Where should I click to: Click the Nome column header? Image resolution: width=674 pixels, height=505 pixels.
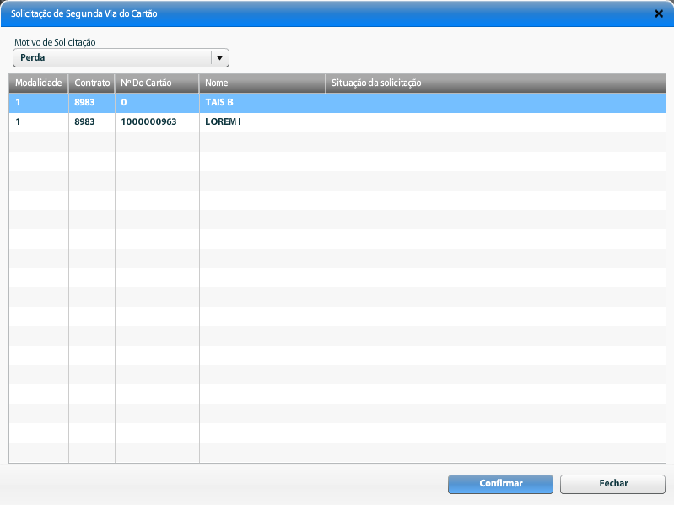point(262,83)
